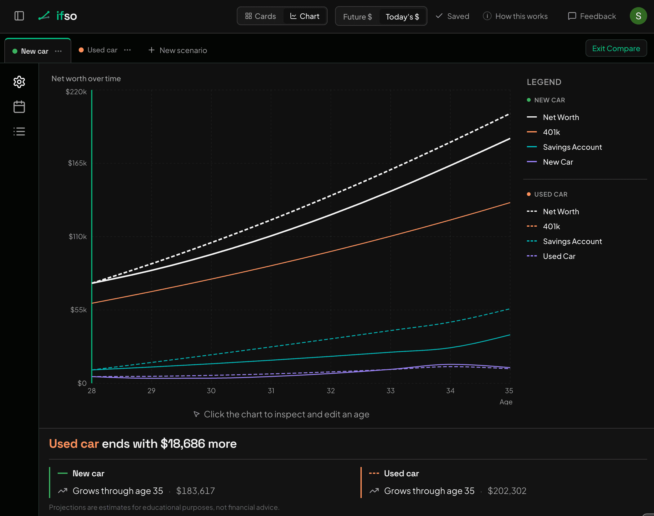Click chart at age 32 gridline
The image size is (654, 516).
point(331,236)
